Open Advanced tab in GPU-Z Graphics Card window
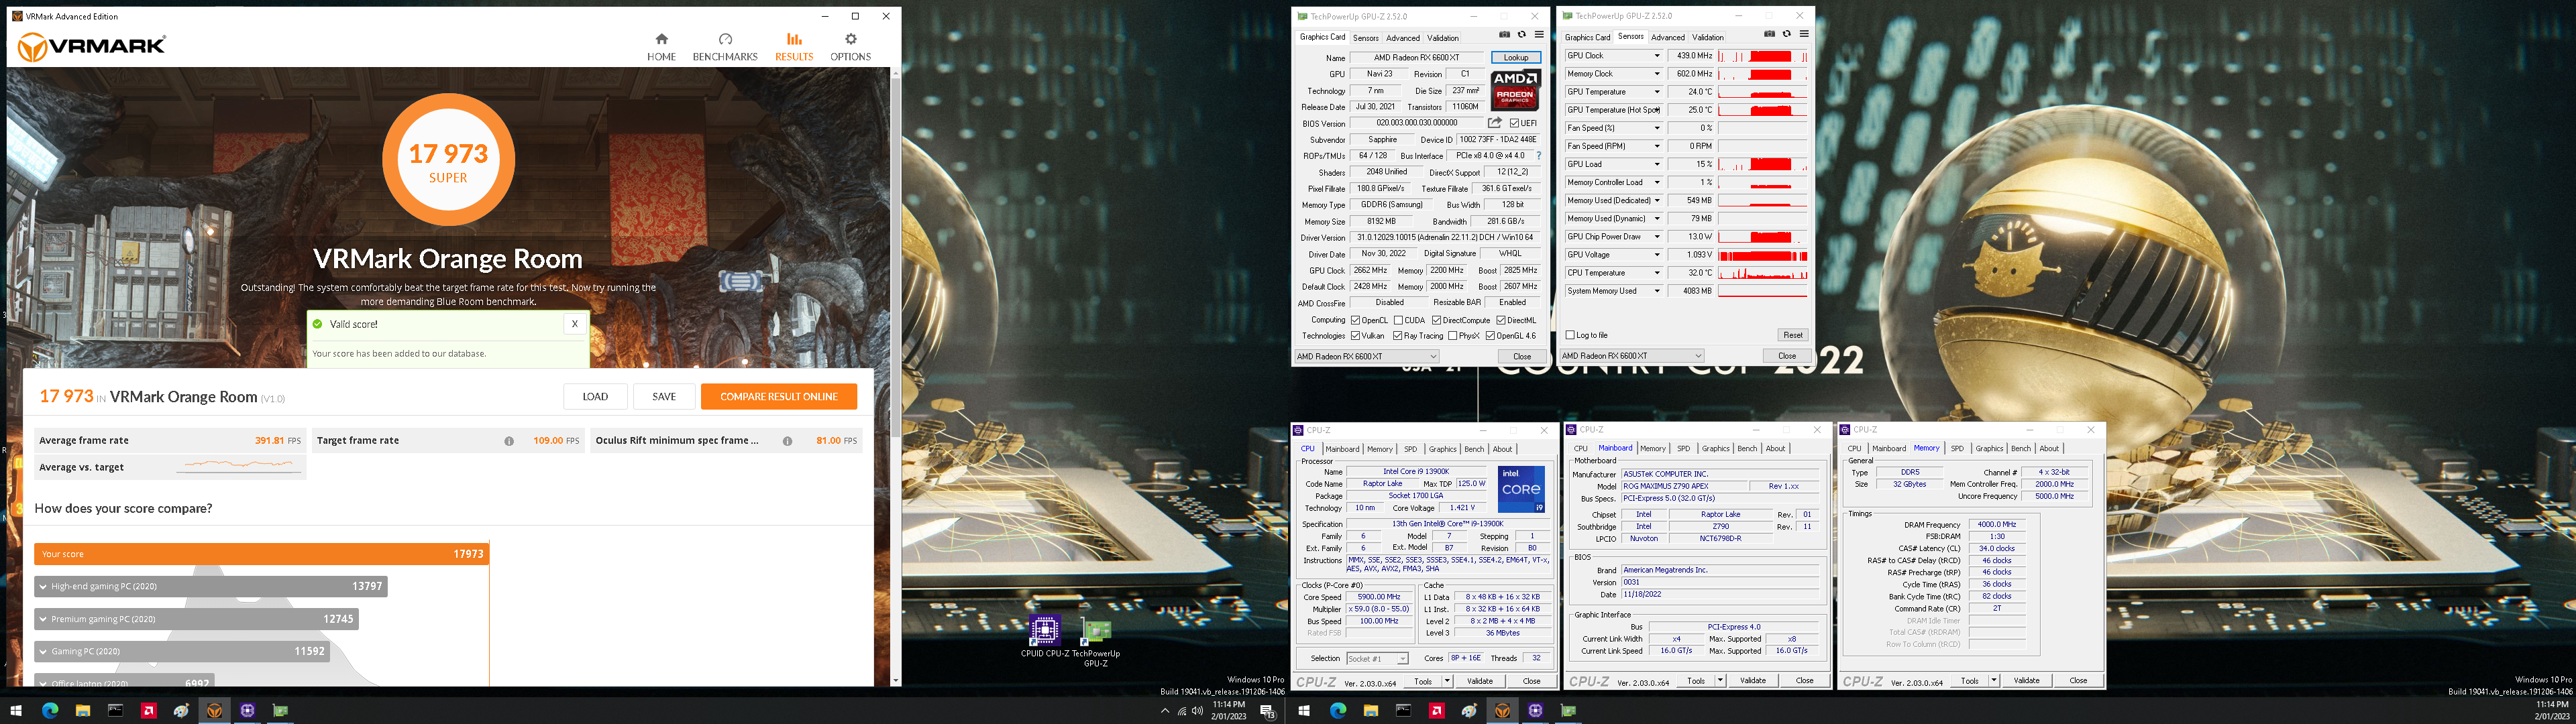 (x=1402, y=38)
